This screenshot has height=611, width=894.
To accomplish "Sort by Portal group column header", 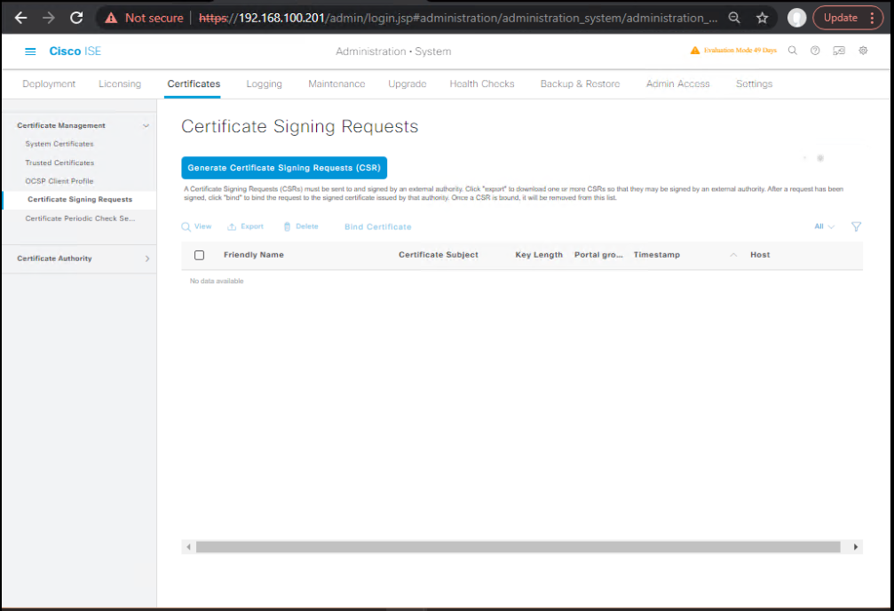I will [x=598, y=255].
